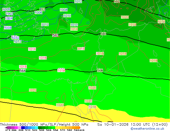Click the blue 1000 isobar label
This screenshot has width=170, height=131.
6,10
